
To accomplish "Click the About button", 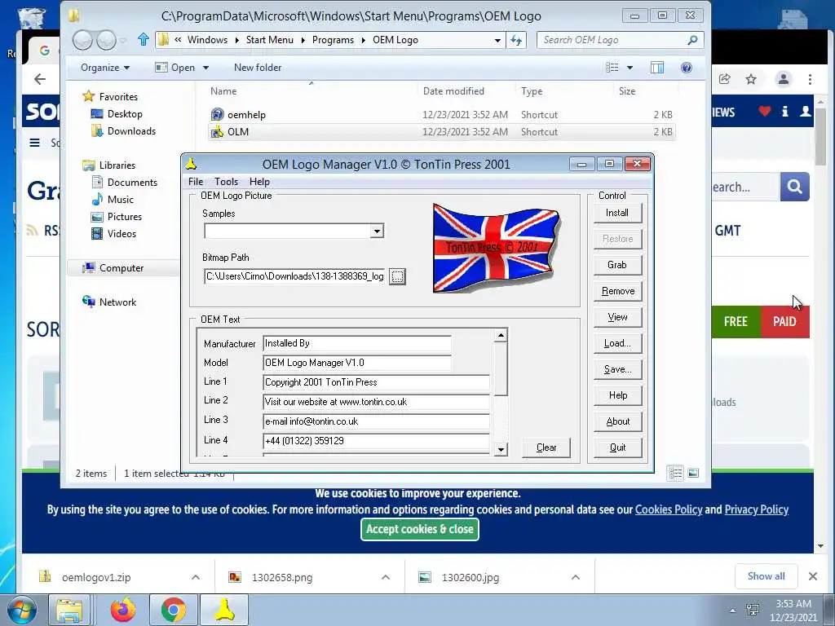I will tap(617, 421).
